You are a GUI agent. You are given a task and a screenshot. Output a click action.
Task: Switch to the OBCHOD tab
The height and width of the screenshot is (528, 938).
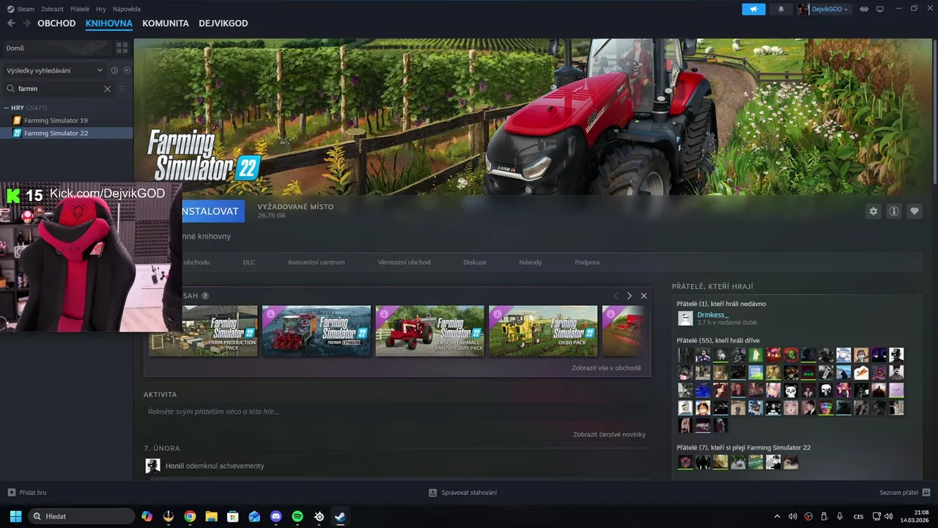click(56, 23)
